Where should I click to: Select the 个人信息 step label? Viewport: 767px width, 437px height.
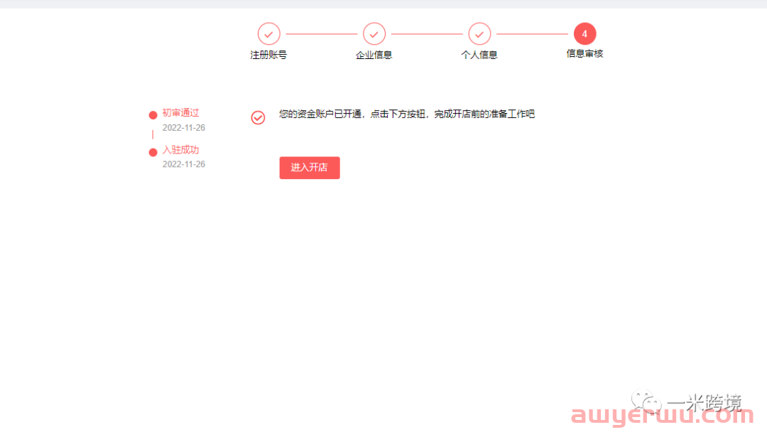[x=479, y=55]
